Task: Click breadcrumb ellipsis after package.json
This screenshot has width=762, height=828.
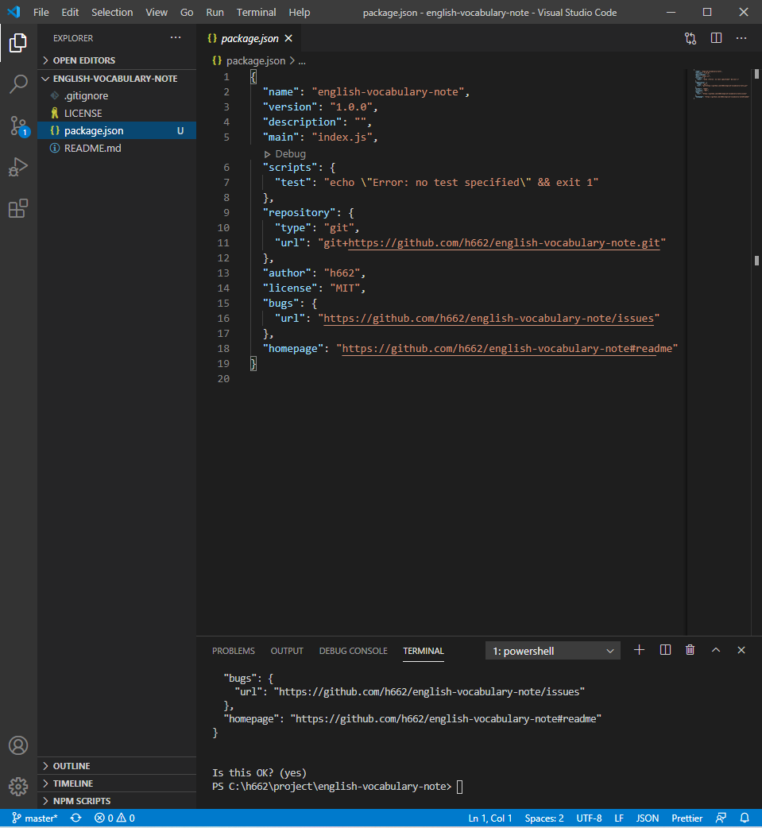Action: point(301,61)
